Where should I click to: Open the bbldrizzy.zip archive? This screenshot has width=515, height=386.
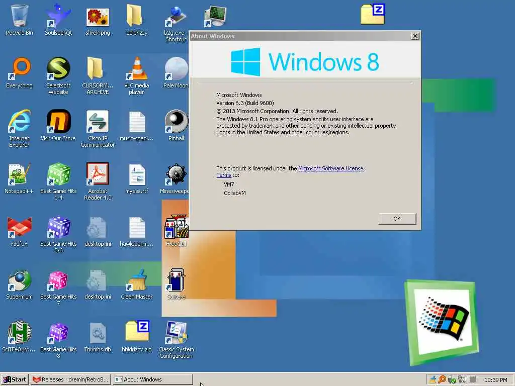pyautogui.click(x=137, y=337)
